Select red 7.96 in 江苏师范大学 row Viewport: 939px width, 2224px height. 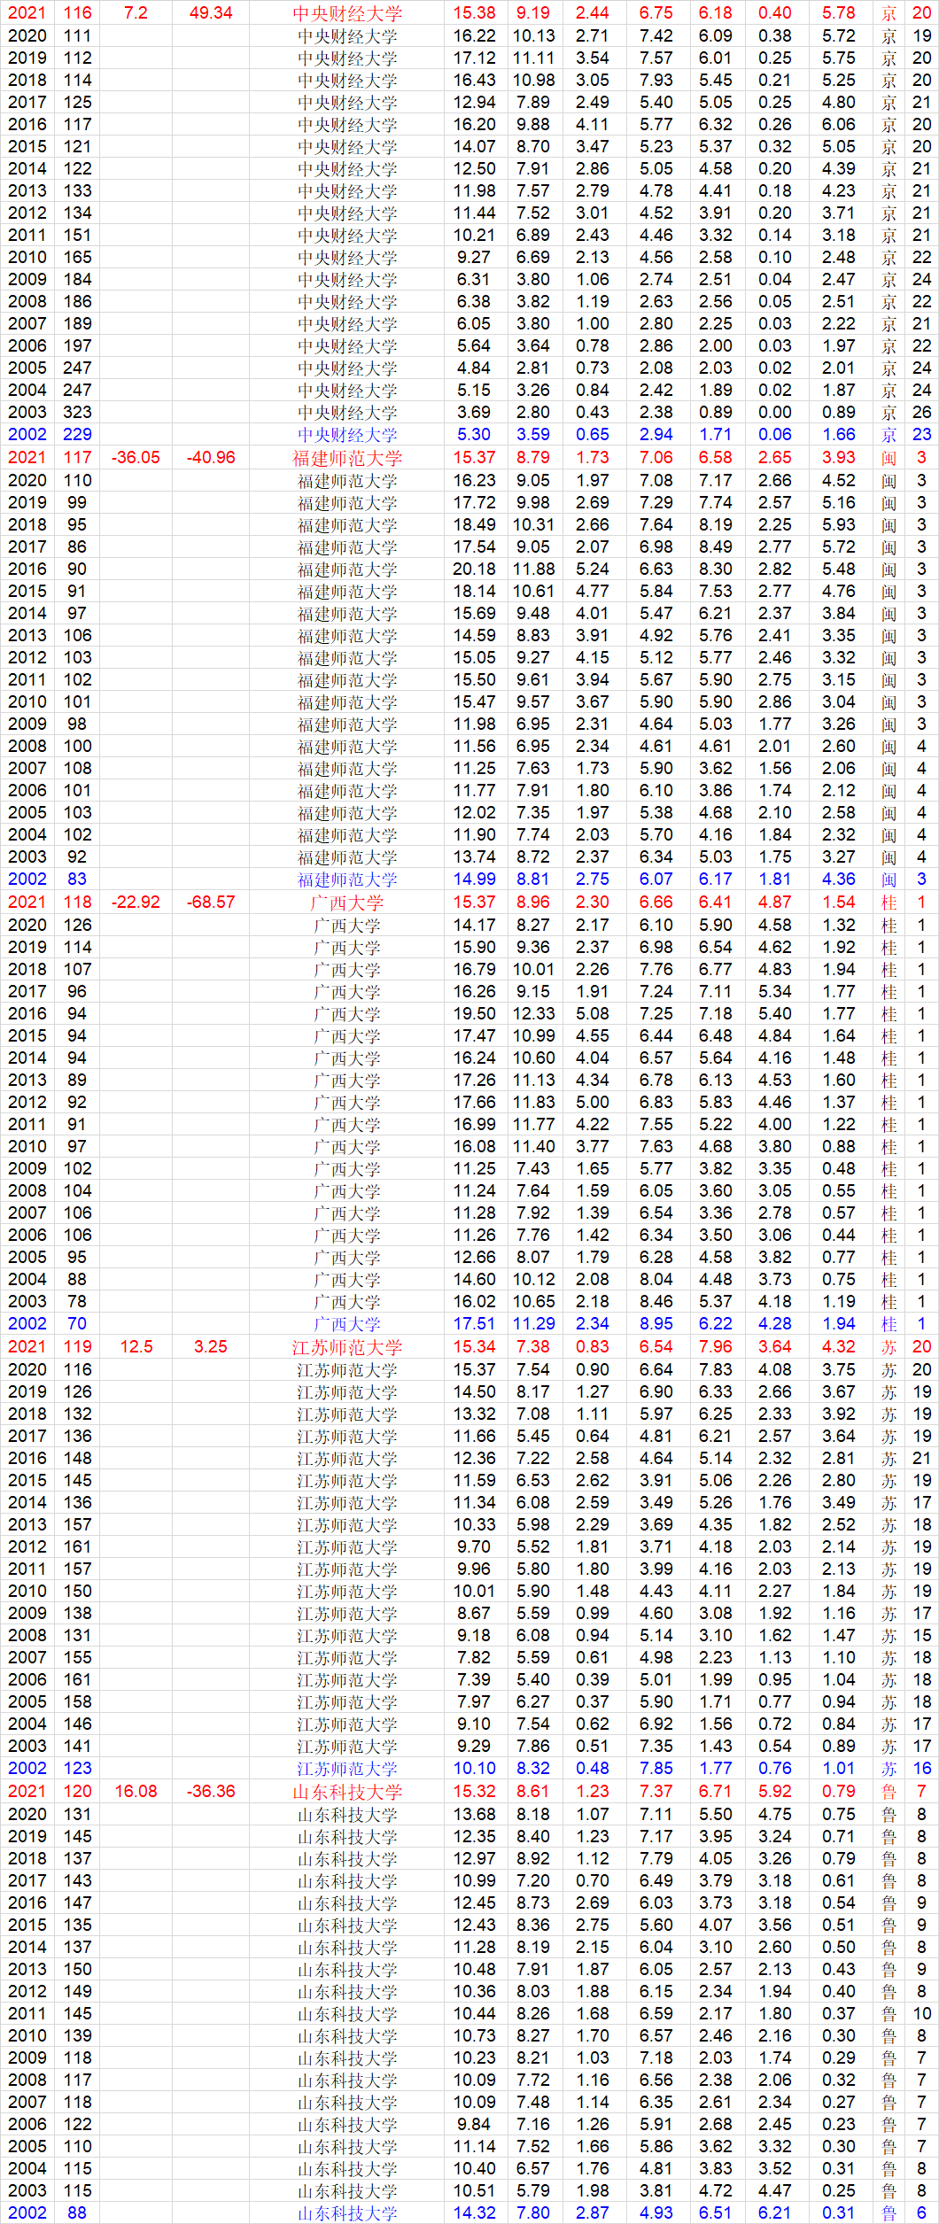pos(716,1347)
